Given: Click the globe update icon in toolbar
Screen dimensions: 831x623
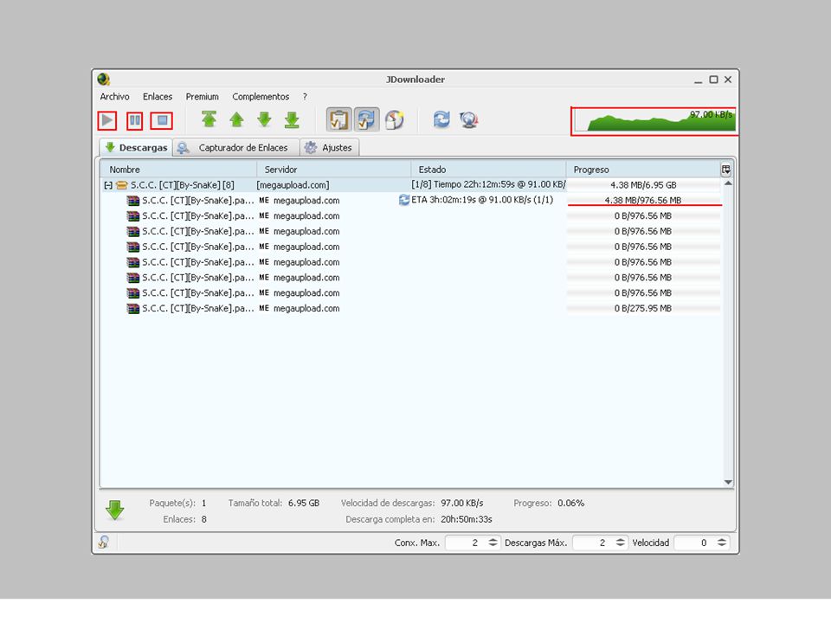Looking at the screenshot, I should [468, 119].
